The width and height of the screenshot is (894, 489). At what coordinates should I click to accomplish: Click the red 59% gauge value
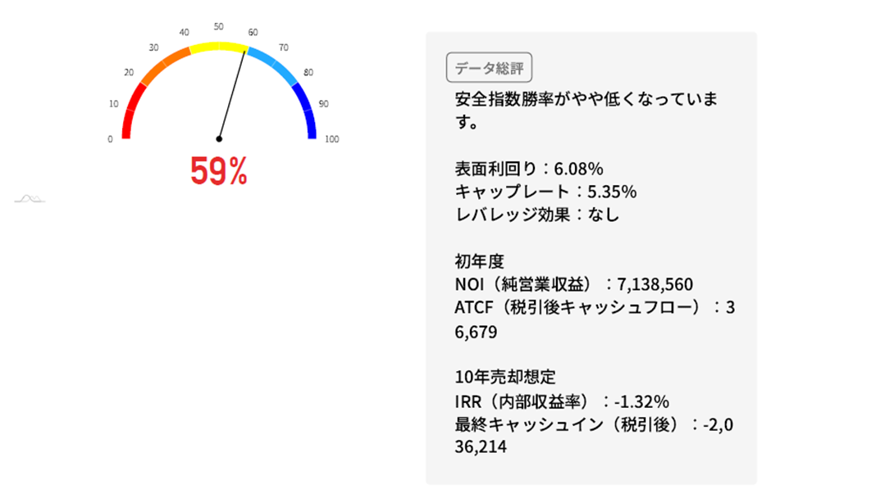[x=219, y=170]
